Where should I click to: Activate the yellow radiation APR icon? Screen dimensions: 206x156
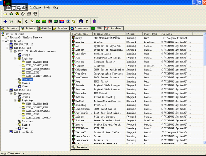coord(17,14)
